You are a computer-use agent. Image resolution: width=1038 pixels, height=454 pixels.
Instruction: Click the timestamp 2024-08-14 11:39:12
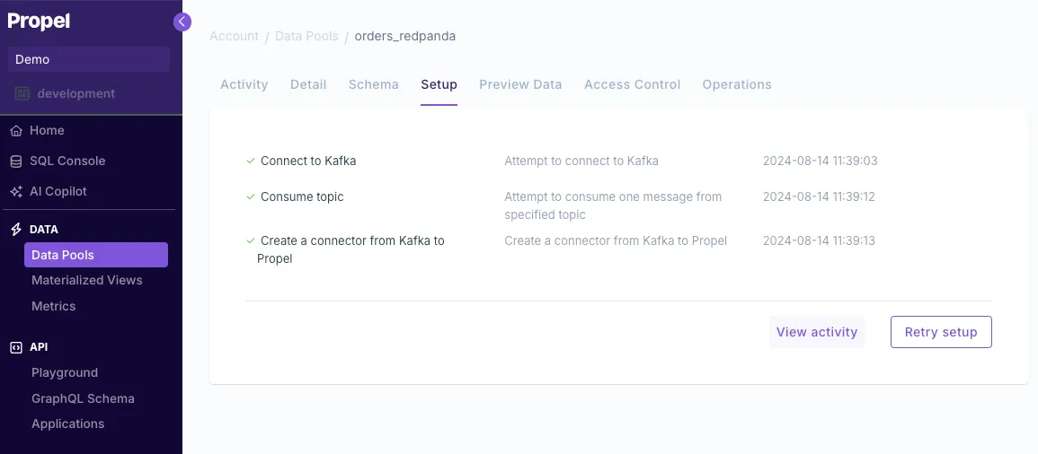[819, 196]
